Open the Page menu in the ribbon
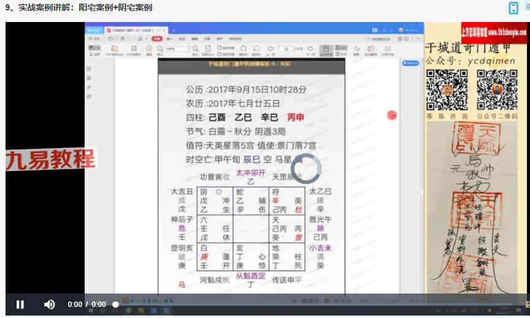Image resolution: width=530 pixels, height=318 pixels. pos(207,39)
